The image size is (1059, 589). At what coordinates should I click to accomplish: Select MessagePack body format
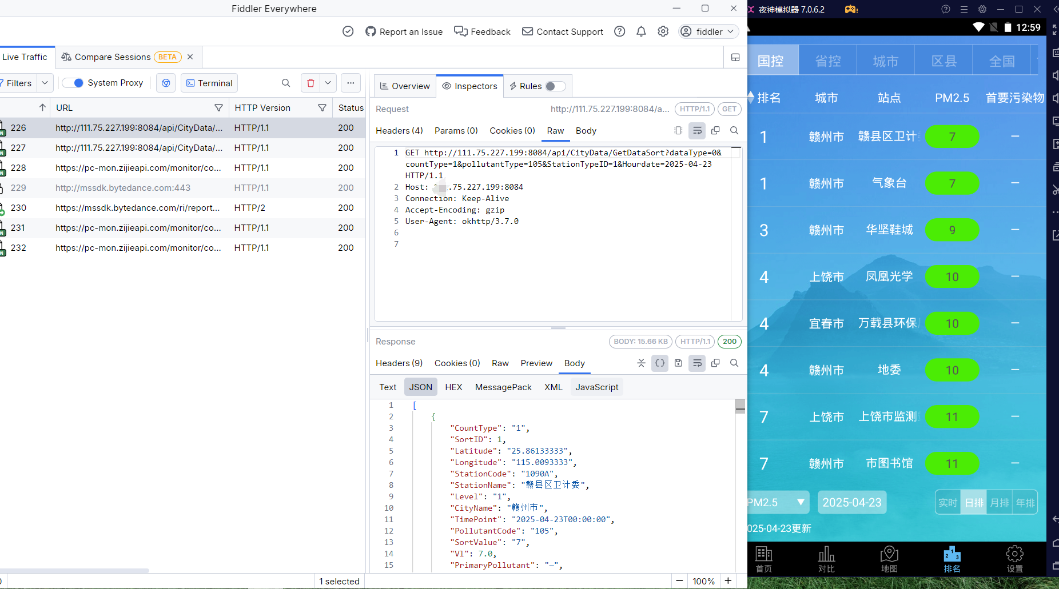pos(503,387)
